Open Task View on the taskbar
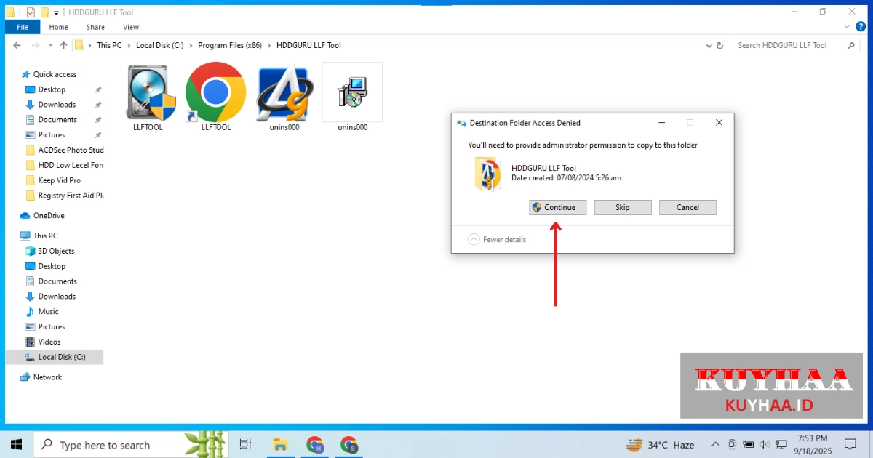 coord(245,444)
